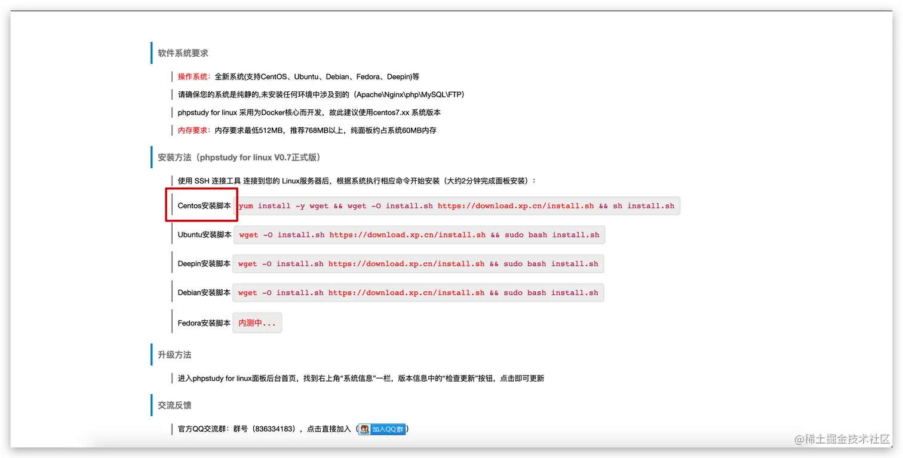Click the Fedora 内测中... code box
Screen dimensions: 903x458
point(257,322)
